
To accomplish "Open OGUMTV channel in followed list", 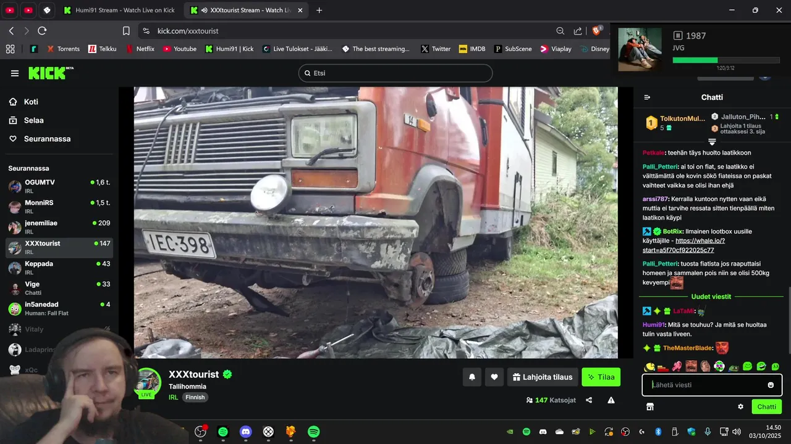I will pos(59,186).
